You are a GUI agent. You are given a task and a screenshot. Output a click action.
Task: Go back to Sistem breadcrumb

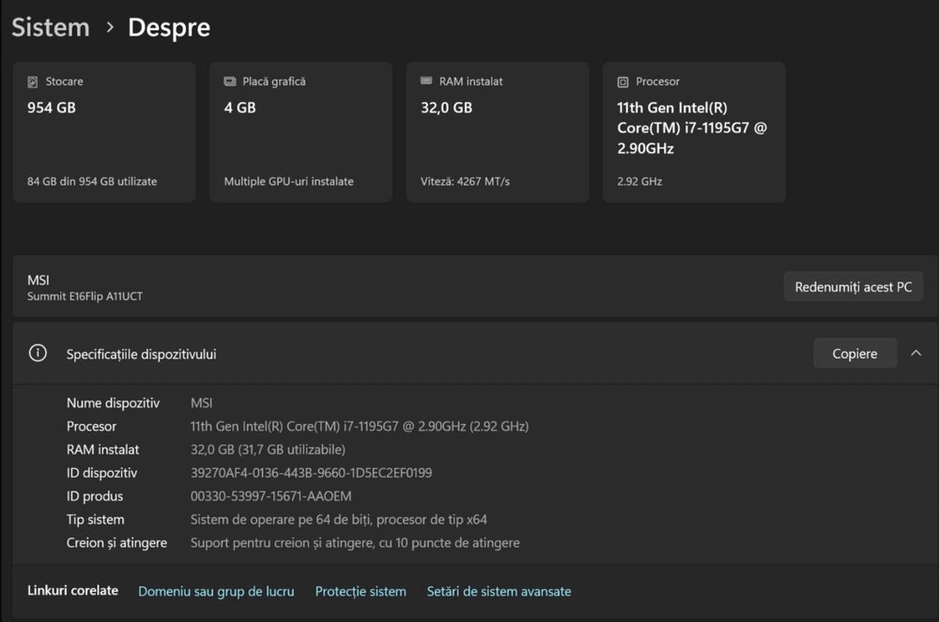51,27
